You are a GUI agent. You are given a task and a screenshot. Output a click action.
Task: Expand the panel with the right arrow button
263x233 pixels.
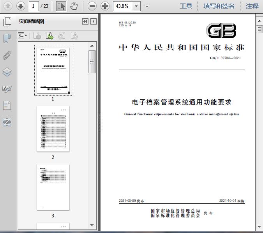(94, 21)
